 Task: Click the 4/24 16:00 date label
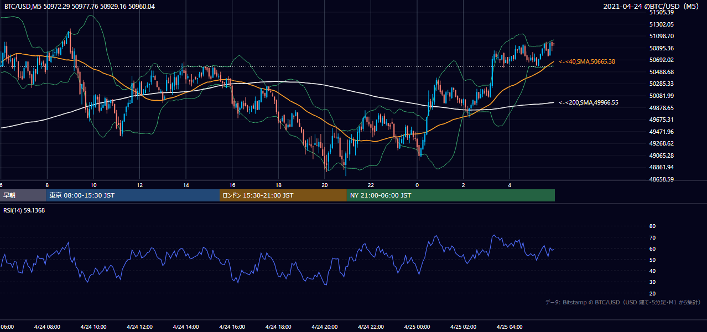(232, 326)
